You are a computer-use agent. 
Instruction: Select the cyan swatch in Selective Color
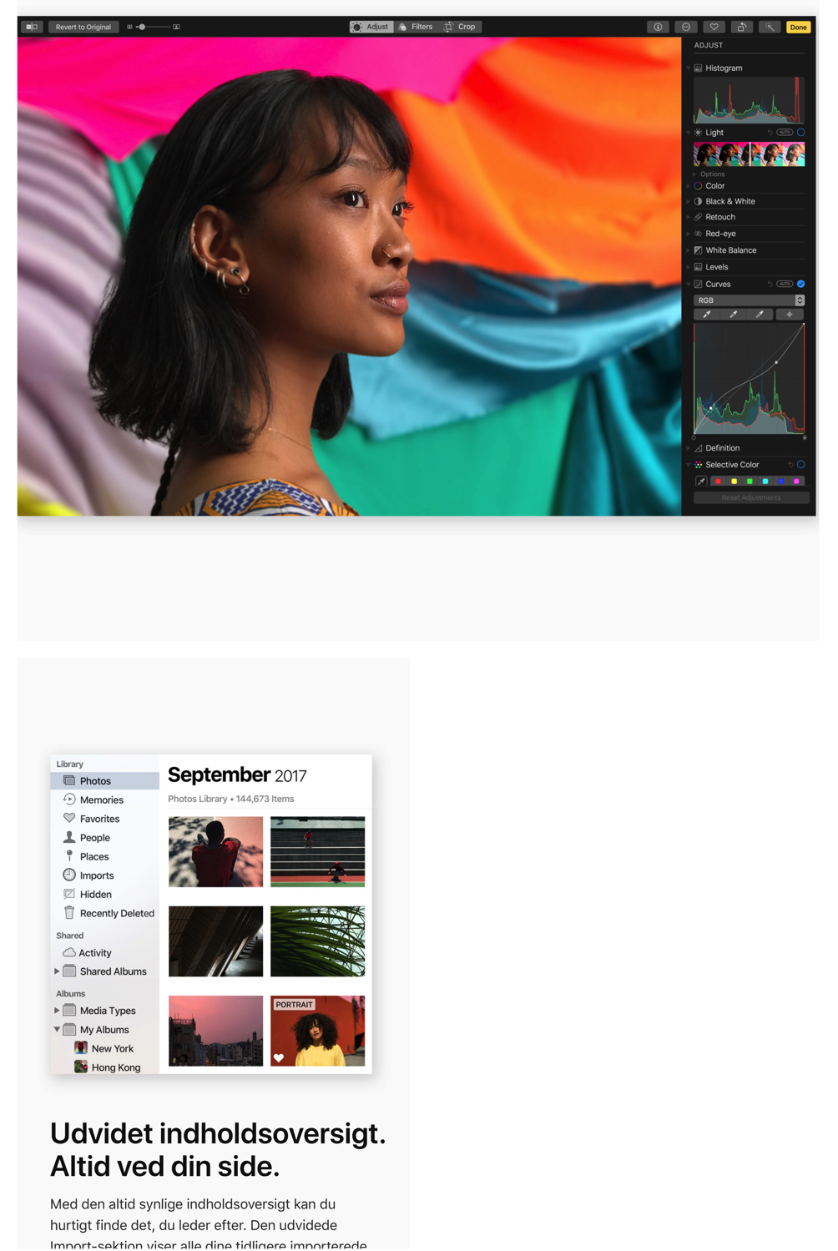pyautogui.click(x=765, y=482)
